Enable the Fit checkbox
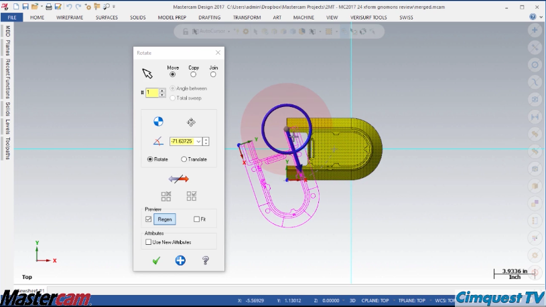546x307 pixels. (x=196, y=219)
